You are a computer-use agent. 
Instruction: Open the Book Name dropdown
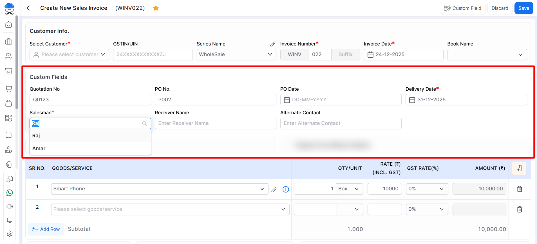[487, 54]
